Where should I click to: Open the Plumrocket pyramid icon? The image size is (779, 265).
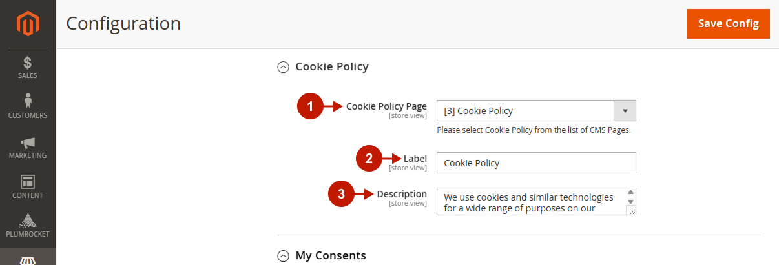(x=28, y=221)
